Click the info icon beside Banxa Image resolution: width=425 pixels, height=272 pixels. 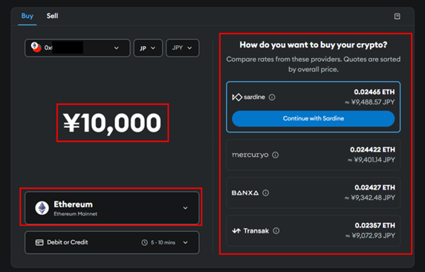click(x=266, y=192)
